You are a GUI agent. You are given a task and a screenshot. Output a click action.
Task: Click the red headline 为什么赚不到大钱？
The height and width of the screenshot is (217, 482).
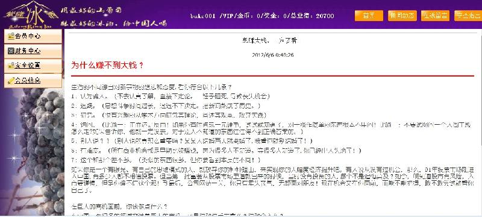click(107, 65)
